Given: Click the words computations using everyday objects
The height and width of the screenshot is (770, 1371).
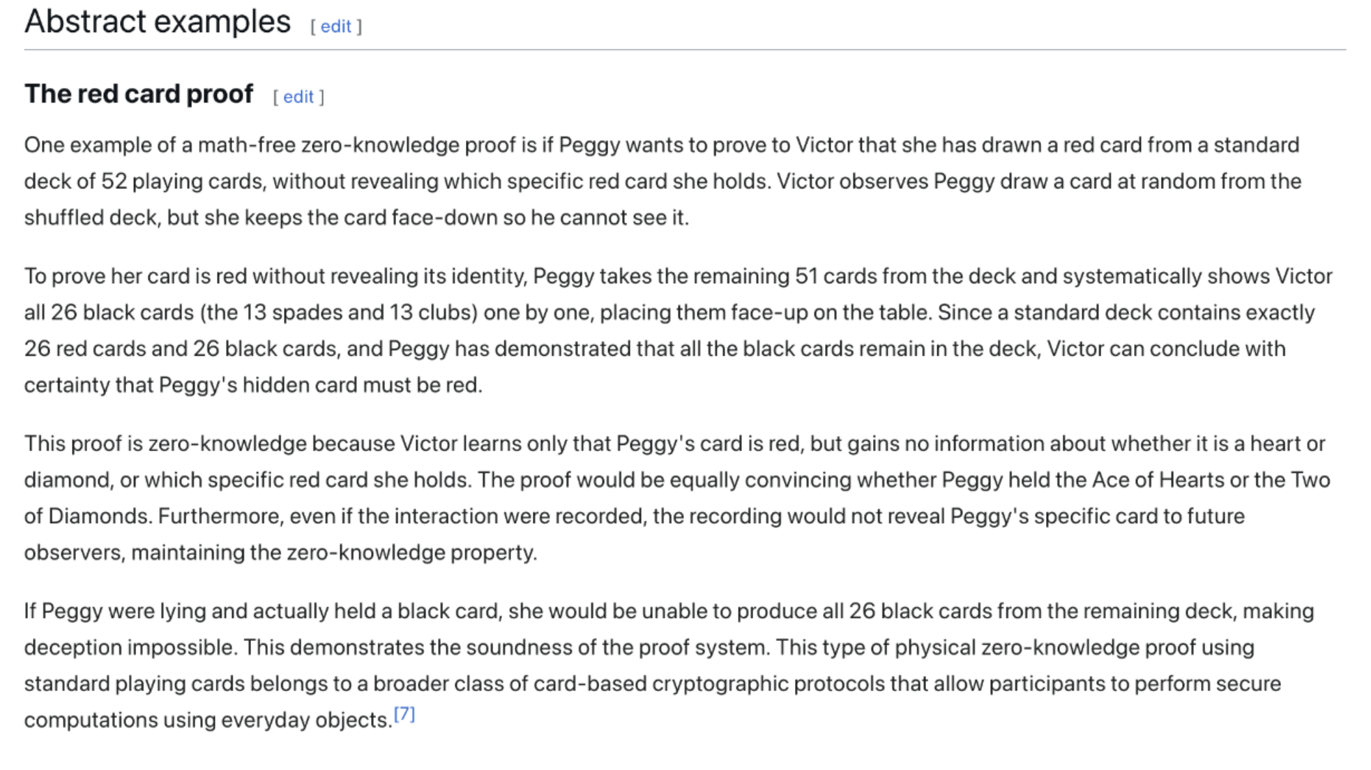Looking at the screenshot, I should tap(209, 720).
